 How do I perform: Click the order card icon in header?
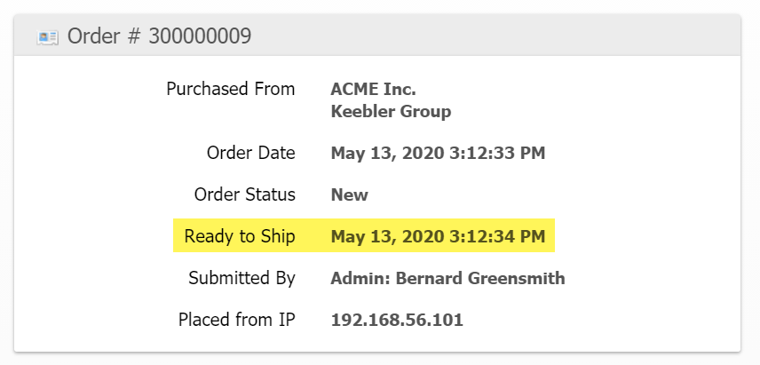click(x=48, y=36)
